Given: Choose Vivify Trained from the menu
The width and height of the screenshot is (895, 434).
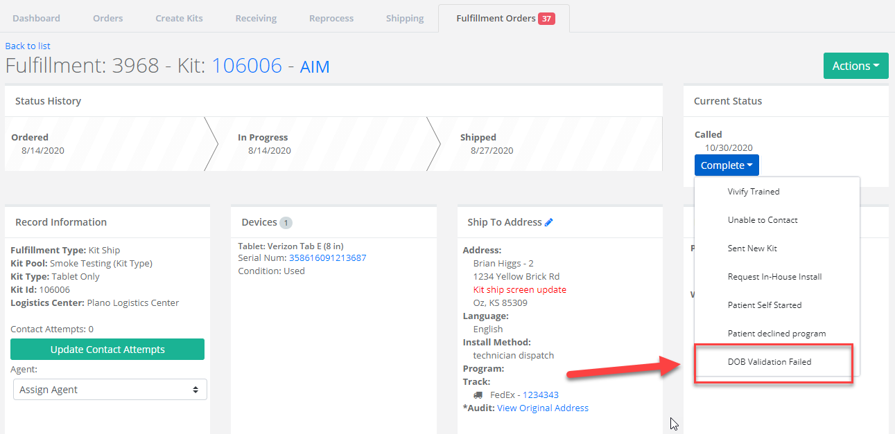Looking at the screenshot, I should 753,192.
